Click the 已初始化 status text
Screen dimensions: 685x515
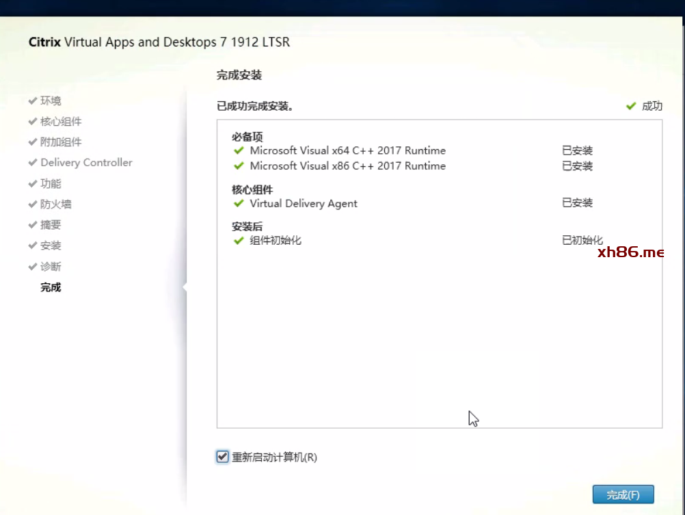[x=582, y=240]
